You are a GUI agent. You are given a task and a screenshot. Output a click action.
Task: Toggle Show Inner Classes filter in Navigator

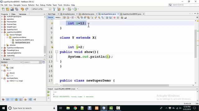tap(21, 99)
